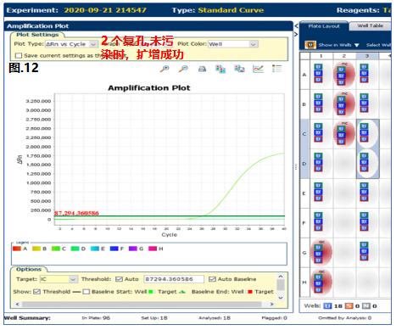Viewport: 396px width, 330px height.
Task: Switch to the Plate Layout tab
Action: [x=324, y=26]
